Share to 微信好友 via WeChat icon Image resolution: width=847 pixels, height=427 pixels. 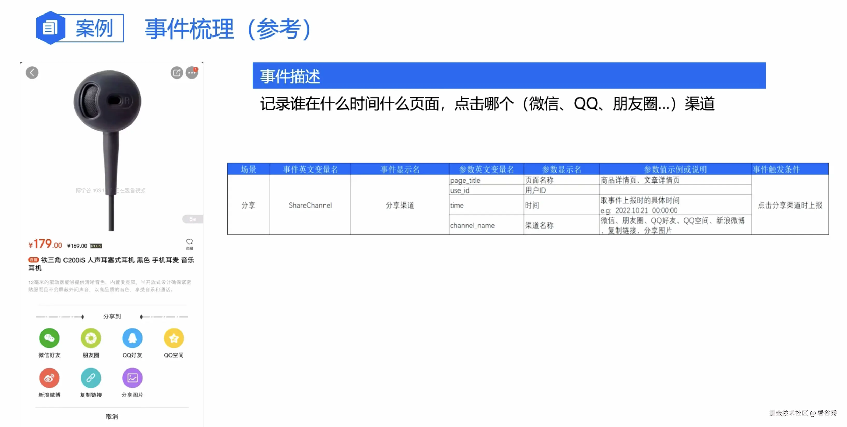(x=49, y=338)
